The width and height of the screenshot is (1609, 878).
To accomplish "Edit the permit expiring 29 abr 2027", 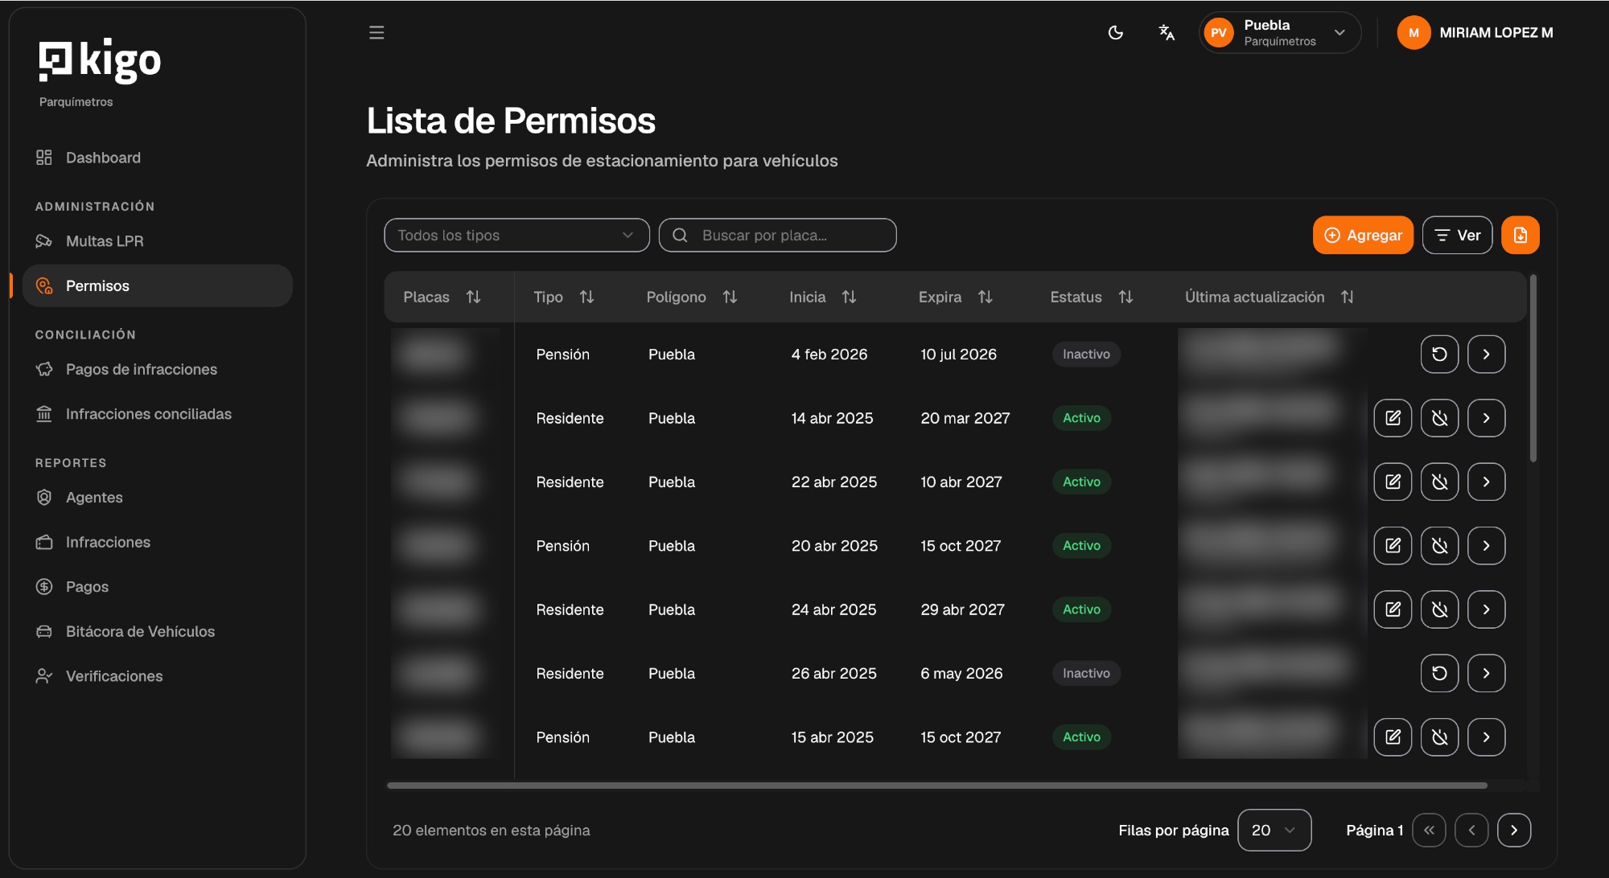I will pyautogui.click(x=1393, y=609).
